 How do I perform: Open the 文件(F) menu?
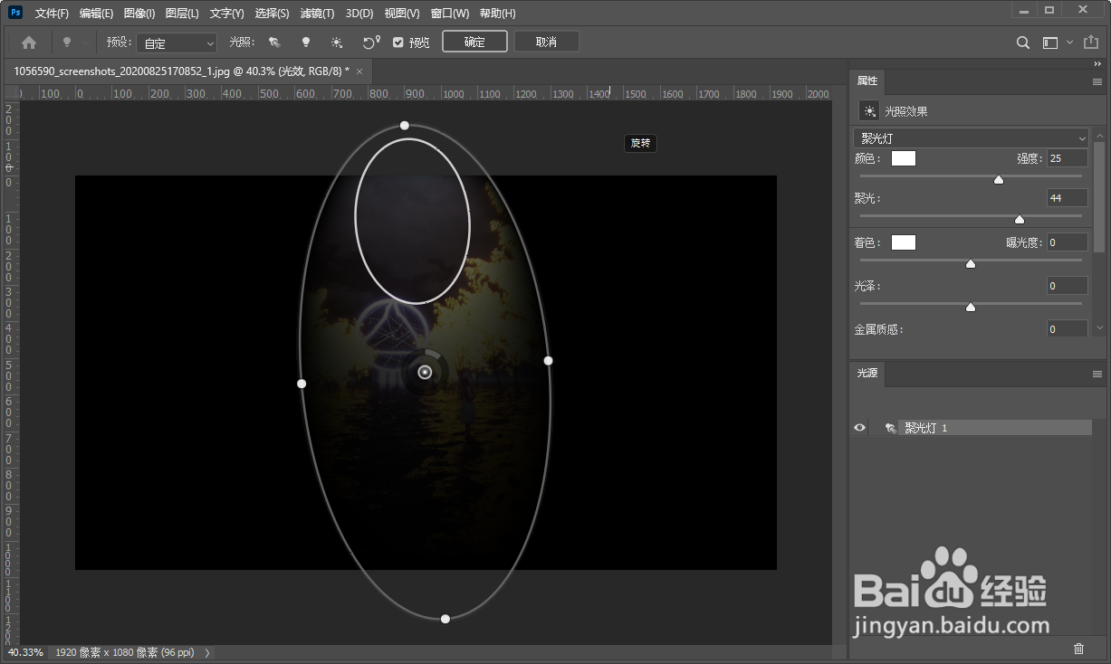(52, 14)
